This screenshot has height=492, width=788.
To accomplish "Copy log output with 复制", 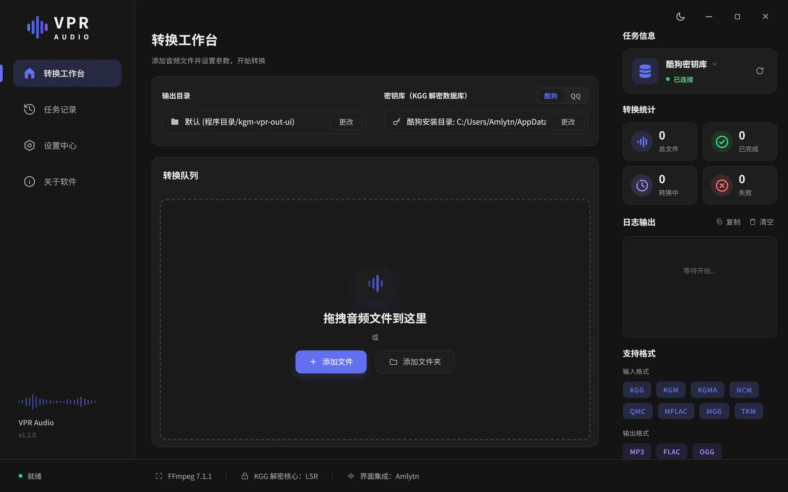I will point(728,222).
